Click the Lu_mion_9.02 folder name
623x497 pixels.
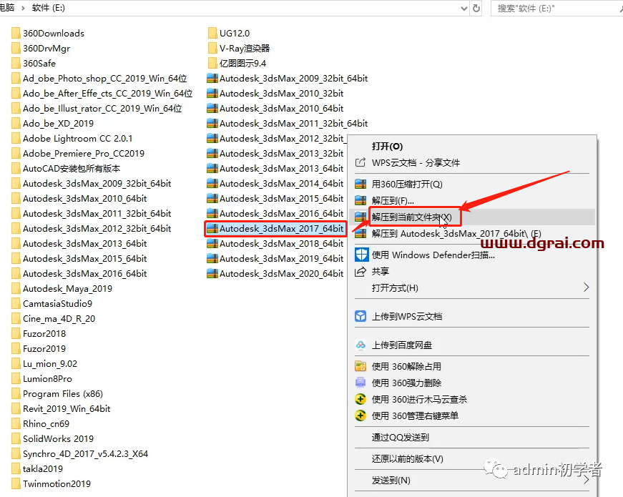coord(50,364)
